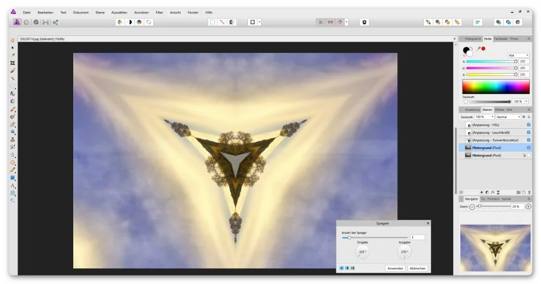Select the Crop tool
This screenshot has width=541, height=284.
(x=12, y=63)
